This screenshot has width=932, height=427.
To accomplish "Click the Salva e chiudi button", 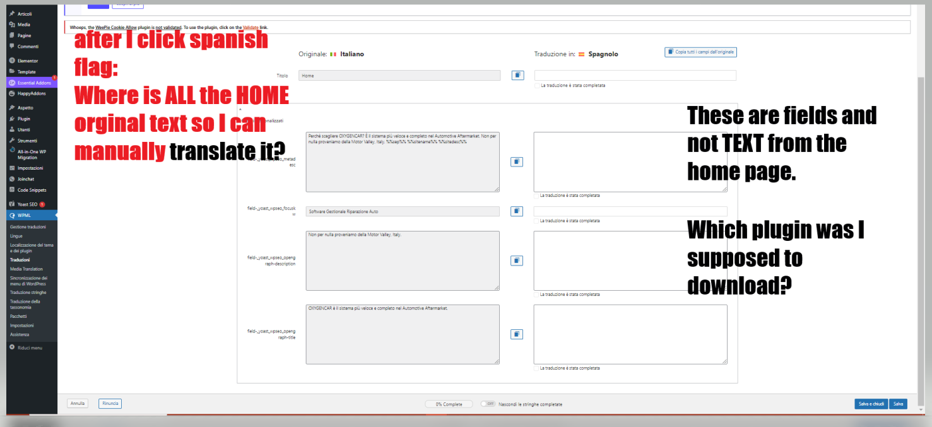I will (x=871, y=404).
